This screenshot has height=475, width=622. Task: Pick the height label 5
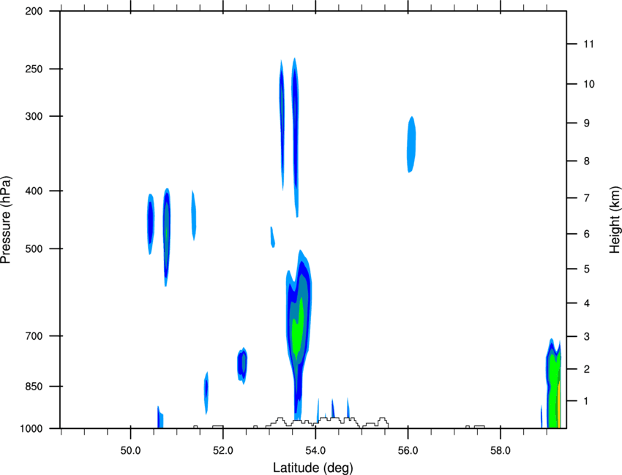click(x=586, y=270)
